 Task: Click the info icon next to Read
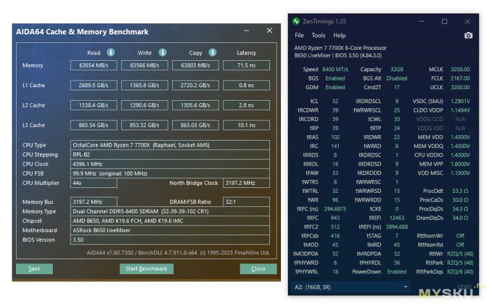111,53
